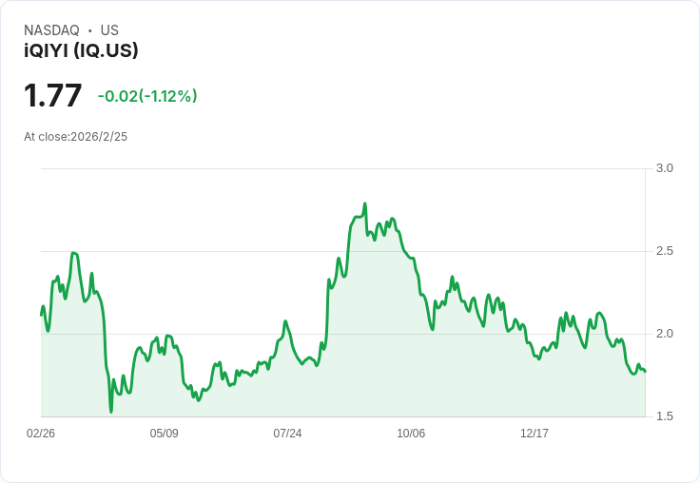Click the leftmost start of the price line

[41, 315]
